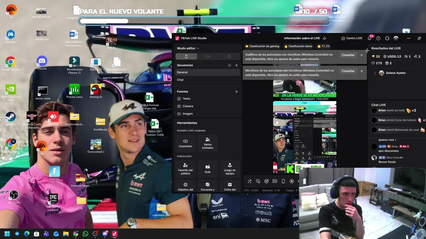
Task: Open Favorito del público tool
Action: 185,169
